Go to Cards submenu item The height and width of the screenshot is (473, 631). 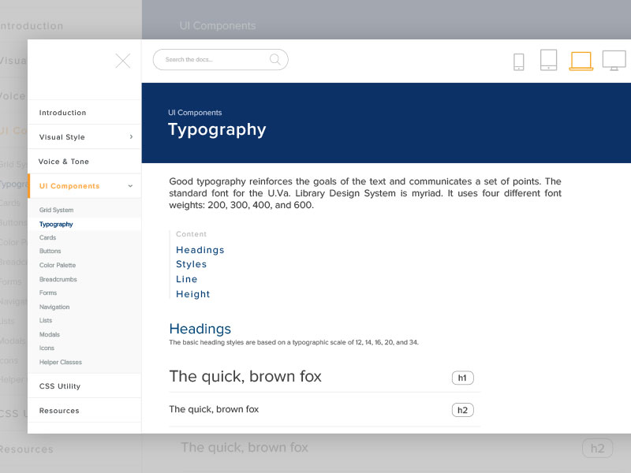(47, 238)
